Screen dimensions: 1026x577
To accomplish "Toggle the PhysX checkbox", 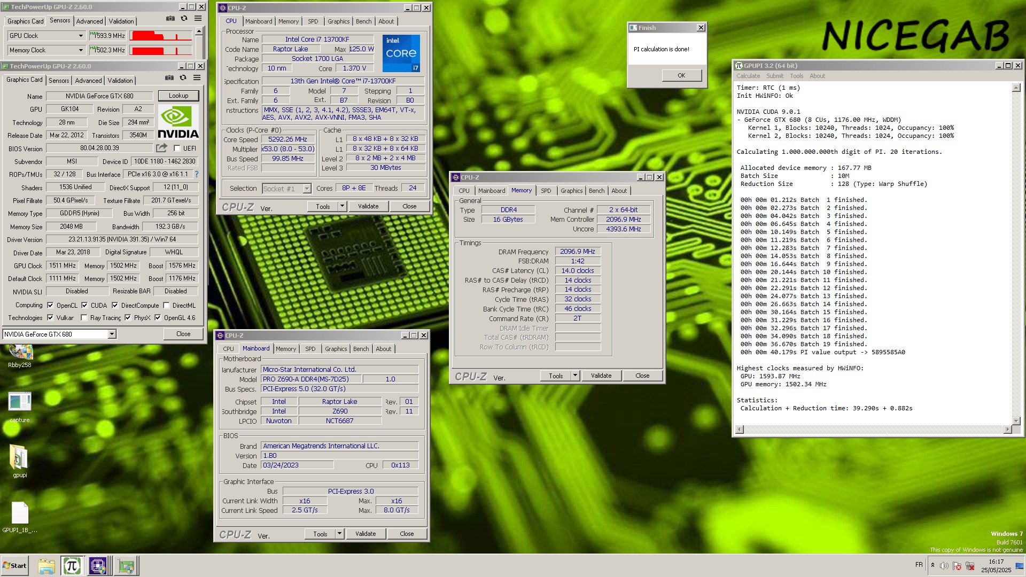I will [128, 318].
